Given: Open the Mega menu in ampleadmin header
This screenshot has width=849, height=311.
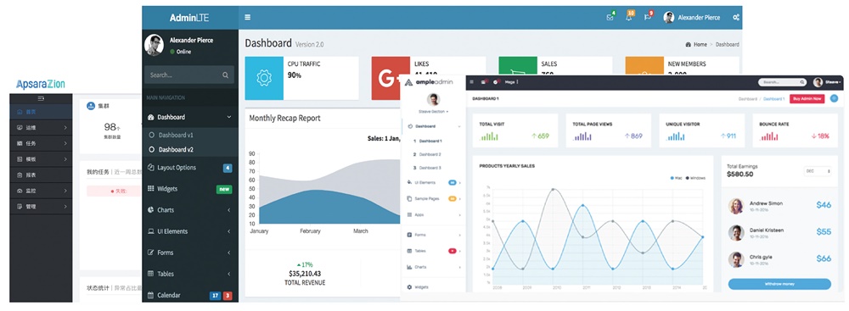Looking at the screenshot, I should (511, 82).
